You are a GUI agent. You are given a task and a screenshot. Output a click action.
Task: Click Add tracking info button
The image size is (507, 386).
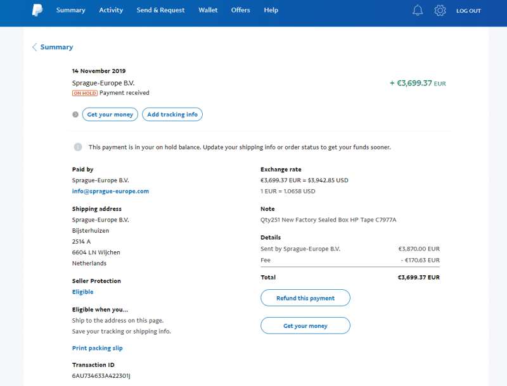tap(172, 115)
